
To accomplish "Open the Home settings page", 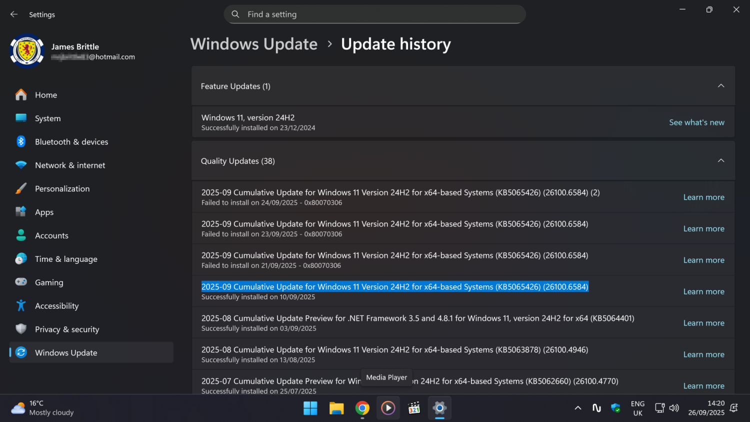I will click(x=91, y=95).
